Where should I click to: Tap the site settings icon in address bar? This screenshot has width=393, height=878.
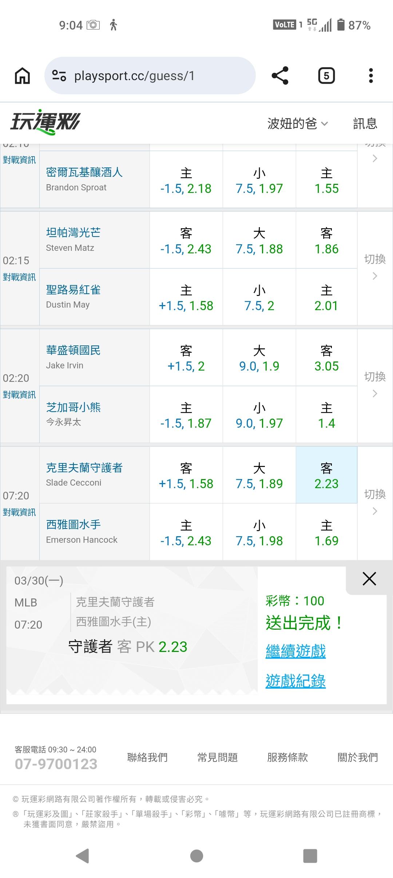(59, 76)
